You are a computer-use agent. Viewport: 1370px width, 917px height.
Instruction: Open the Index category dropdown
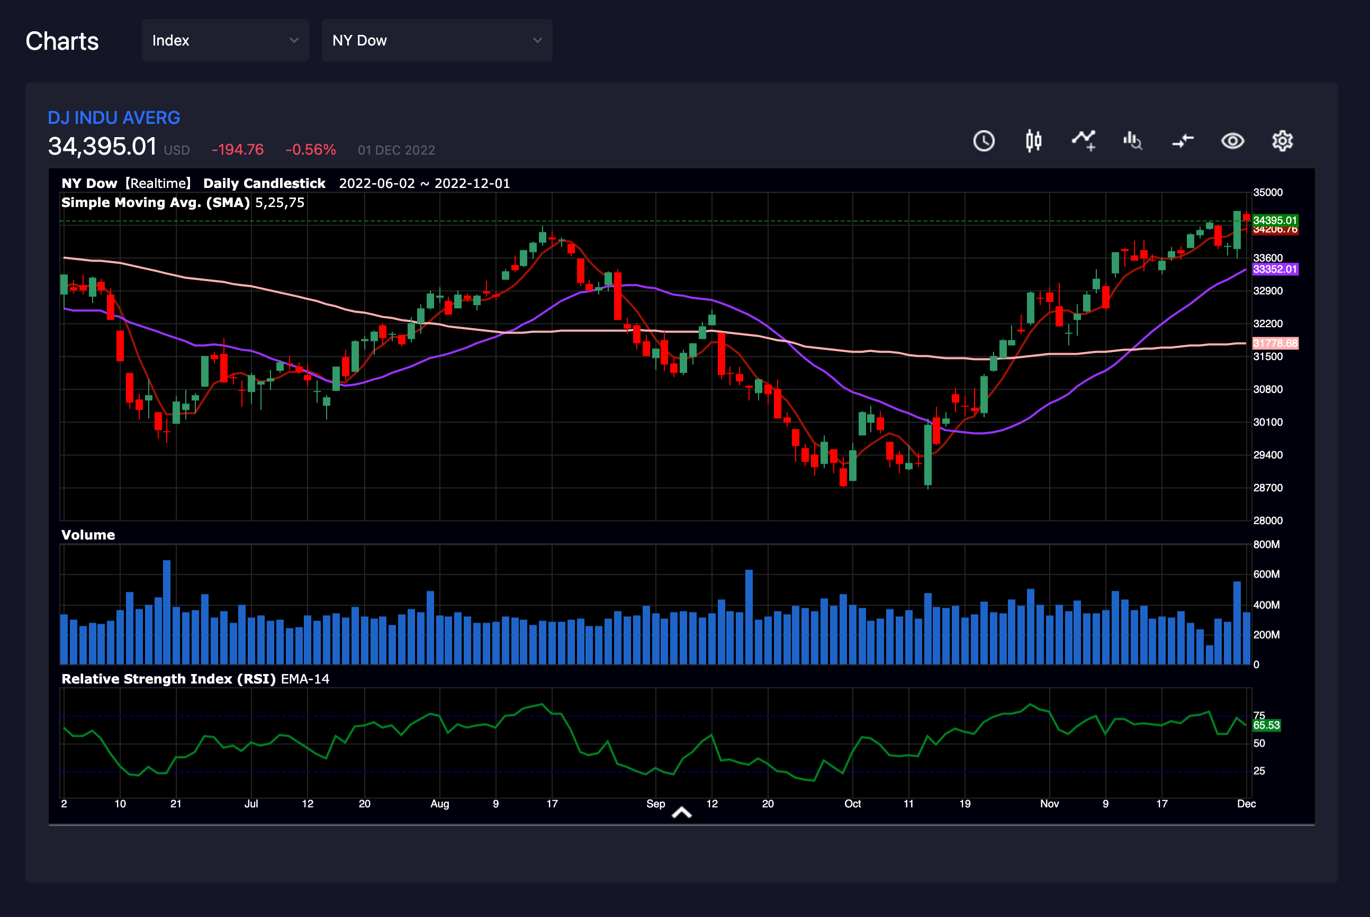tap(225, 40)
